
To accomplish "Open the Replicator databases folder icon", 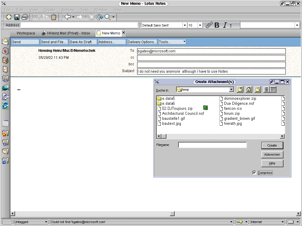I will coord(5,78).
